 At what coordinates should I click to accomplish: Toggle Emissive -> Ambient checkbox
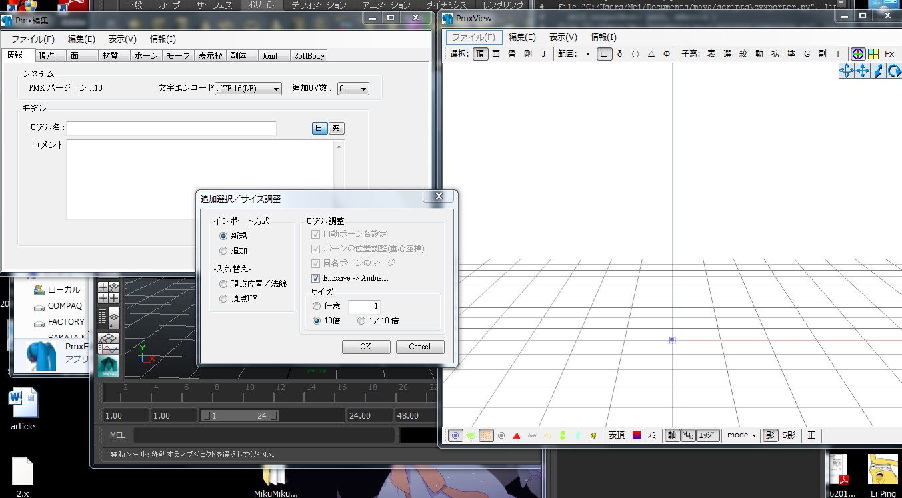[350, 278]
